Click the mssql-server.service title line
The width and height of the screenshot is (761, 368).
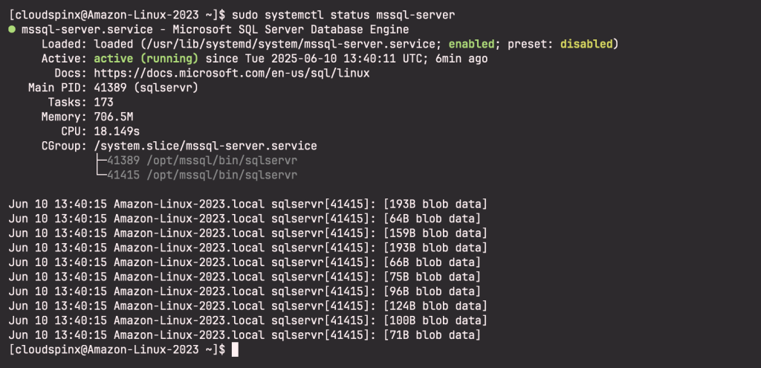click(215, 30)
